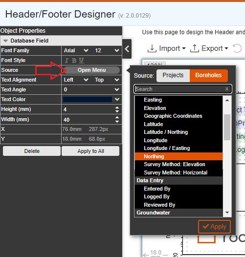This screenshot has height=257, width=245.
Task: Click the field list scrollbar up arrow
Action: pyautogui.click(x=227, y=100)
